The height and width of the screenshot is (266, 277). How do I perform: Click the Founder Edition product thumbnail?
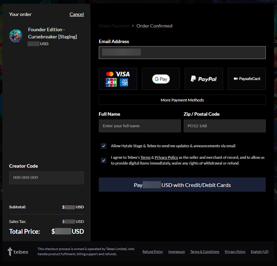[16, 36]
